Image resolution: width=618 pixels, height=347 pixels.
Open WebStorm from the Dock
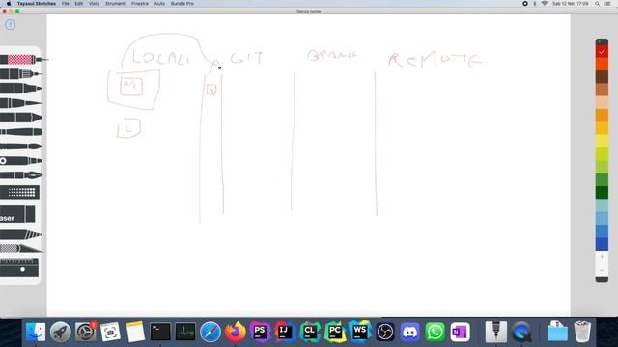[x=360, y=332]
